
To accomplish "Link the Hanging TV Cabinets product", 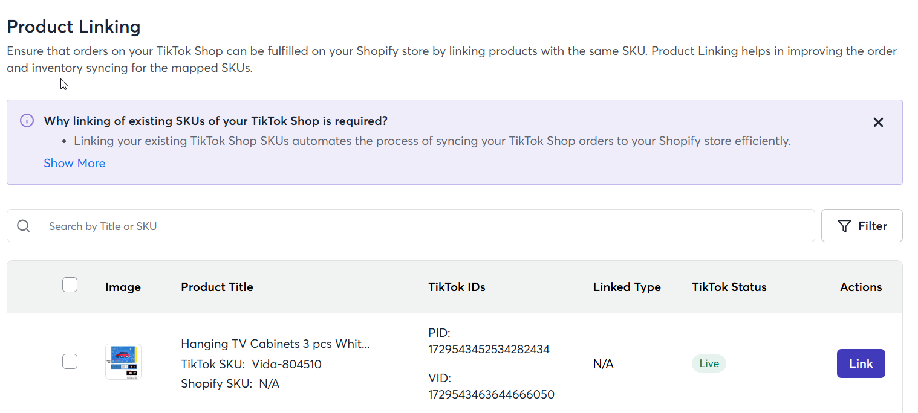I will tap(861, 363).
